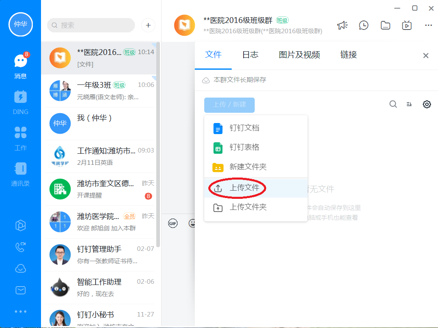Switch to the 日志 tab
Image resolution: width=438 pixels, height=328 pixels.
coord(250,55)
